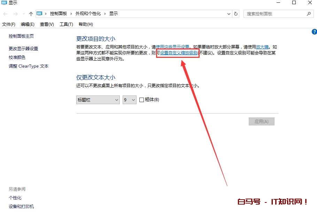Image resolution: width=317 pixels, height=215 pixels.
Task: Open recent locations dropdown arrow
Action: point(24,14)
